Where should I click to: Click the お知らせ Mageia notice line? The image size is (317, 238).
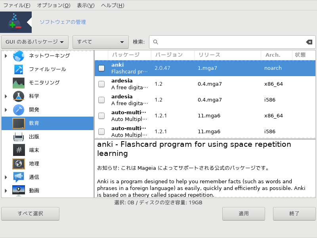coord(183,168)
